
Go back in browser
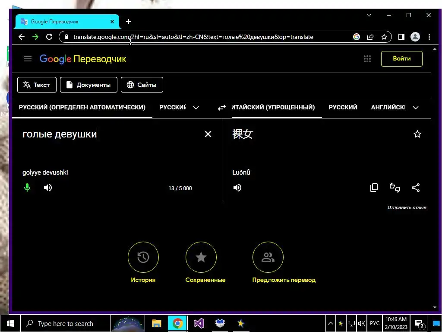click(x=22, y=37)
